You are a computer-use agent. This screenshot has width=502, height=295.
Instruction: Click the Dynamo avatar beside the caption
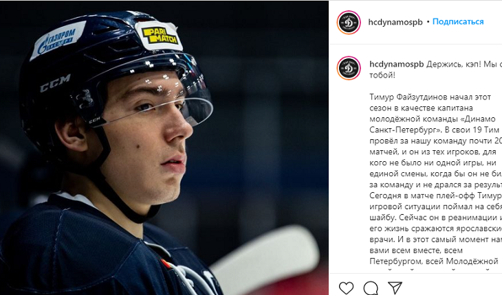click(x=349, y=68)
